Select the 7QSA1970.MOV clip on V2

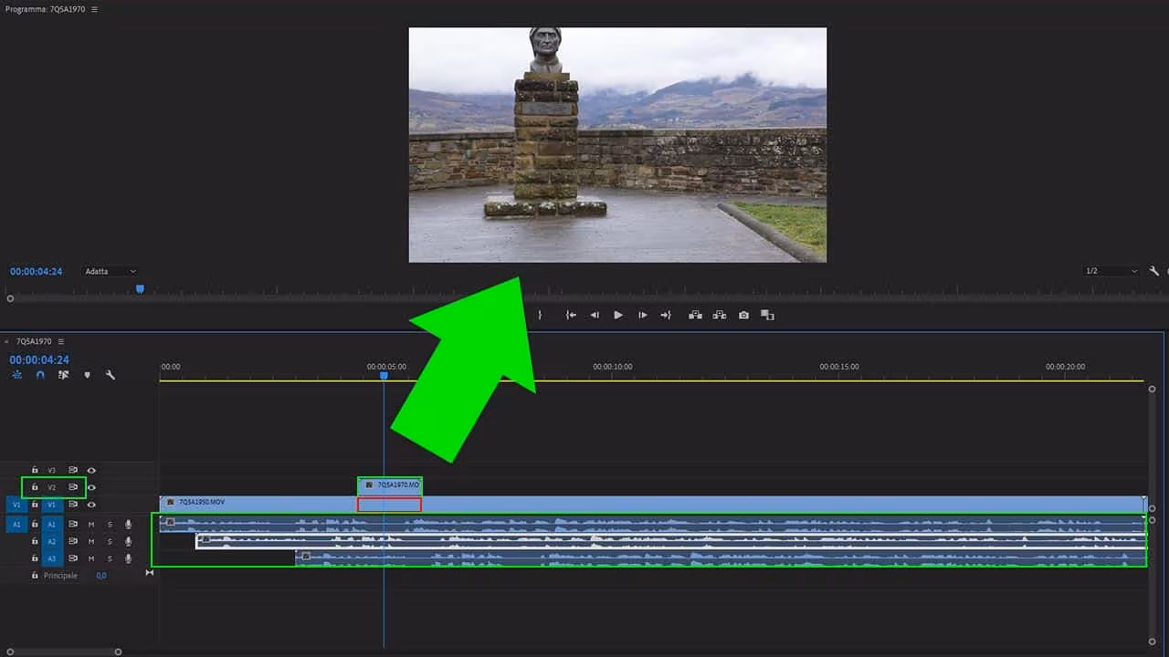point(390,485)
